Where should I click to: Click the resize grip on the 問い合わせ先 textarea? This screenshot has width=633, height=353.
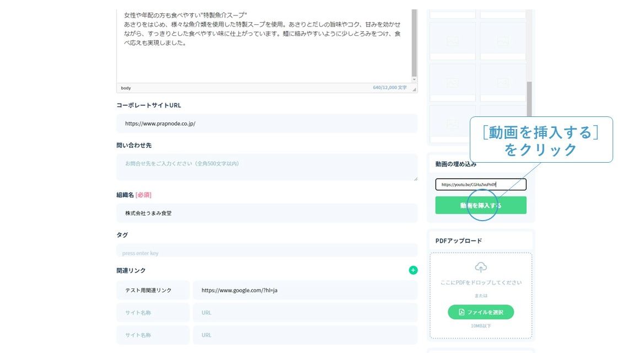pyautogui.click(x=415, y=178)
